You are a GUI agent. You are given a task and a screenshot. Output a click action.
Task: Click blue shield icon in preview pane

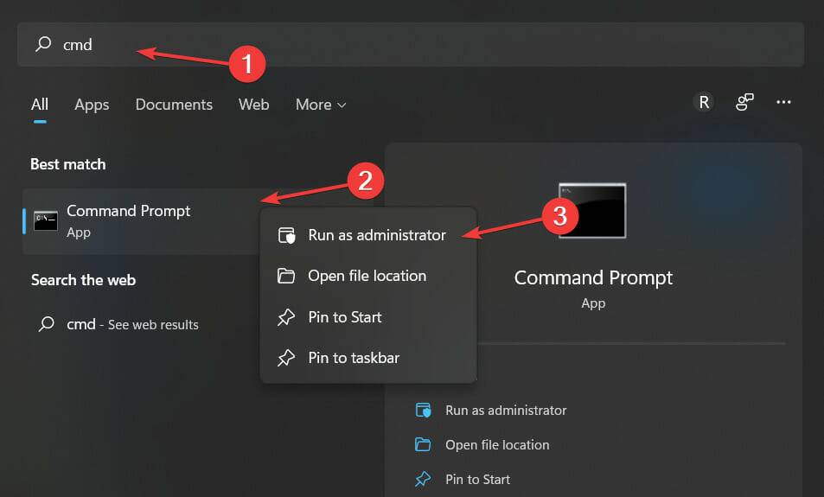click(423, 411)
